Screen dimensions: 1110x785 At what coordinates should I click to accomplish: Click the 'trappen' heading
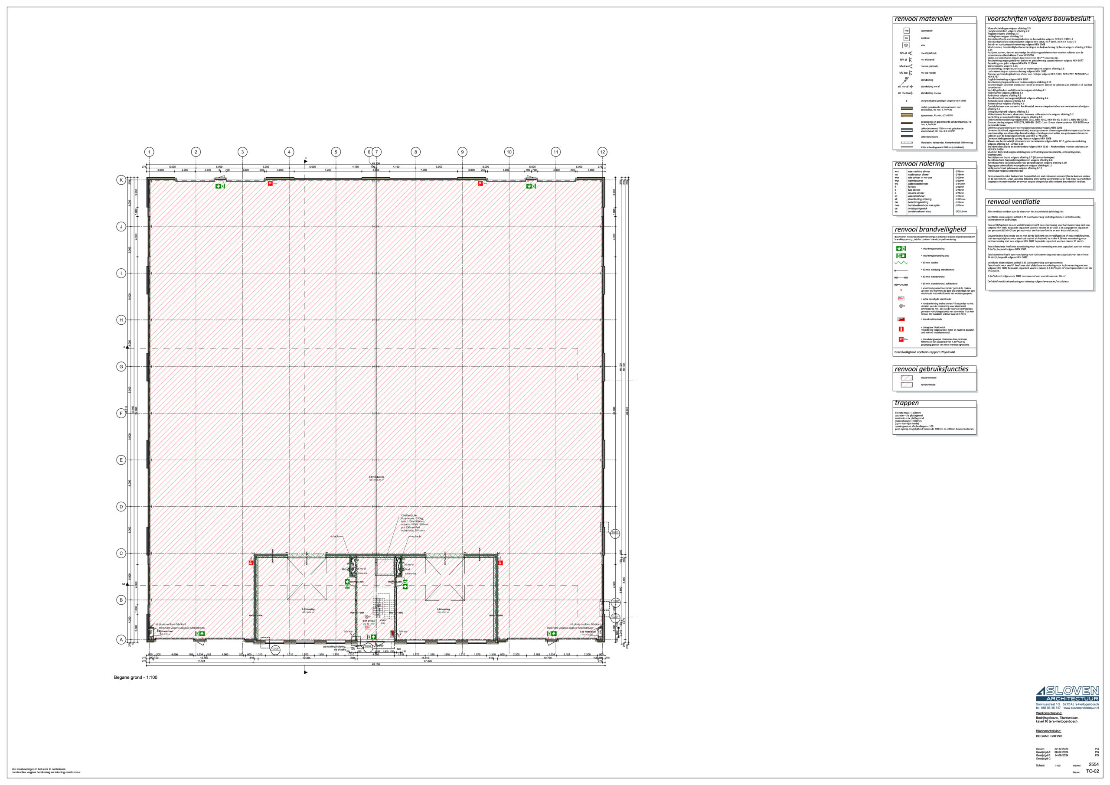[907, 403]
